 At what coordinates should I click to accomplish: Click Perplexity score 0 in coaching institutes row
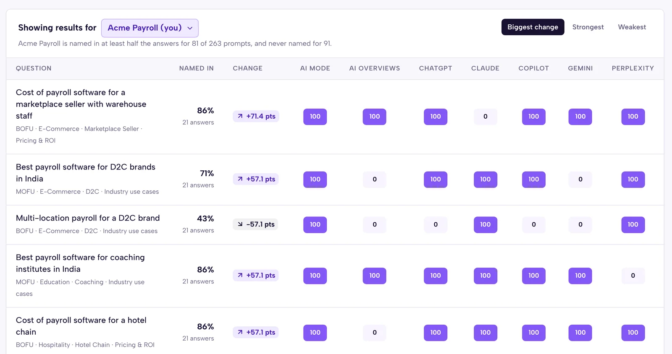coord(633,276)
